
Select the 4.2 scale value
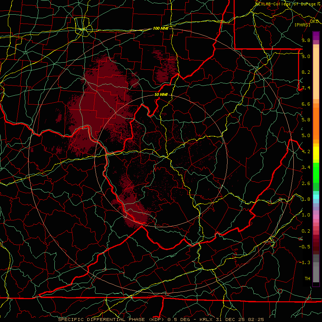(x=306, y=152)
